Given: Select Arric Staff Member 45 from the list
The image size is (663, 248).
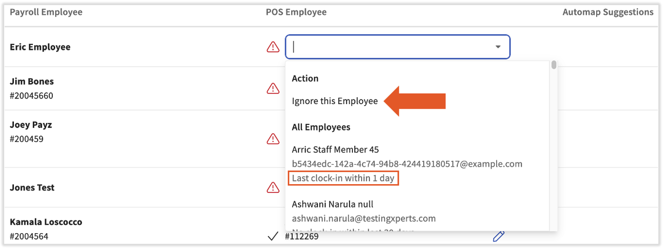Looking at the screenshot, I should pos(335,149).
